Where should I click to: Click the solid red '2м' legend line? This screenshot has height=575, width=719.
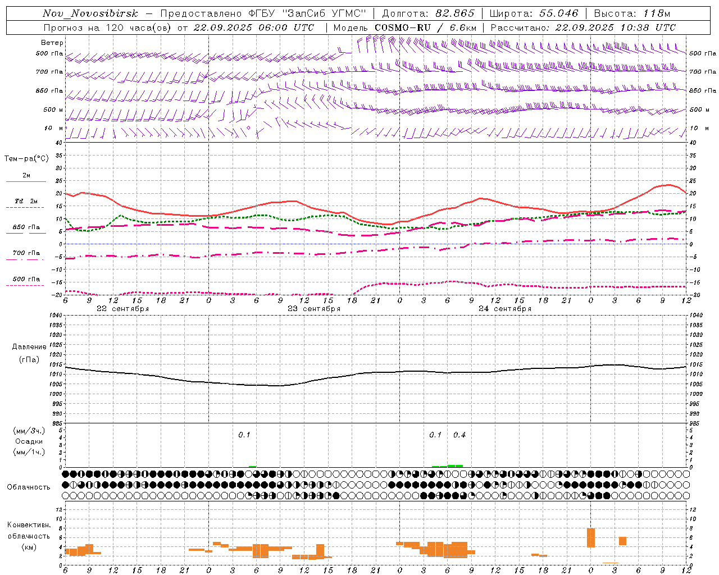[26, 181]
